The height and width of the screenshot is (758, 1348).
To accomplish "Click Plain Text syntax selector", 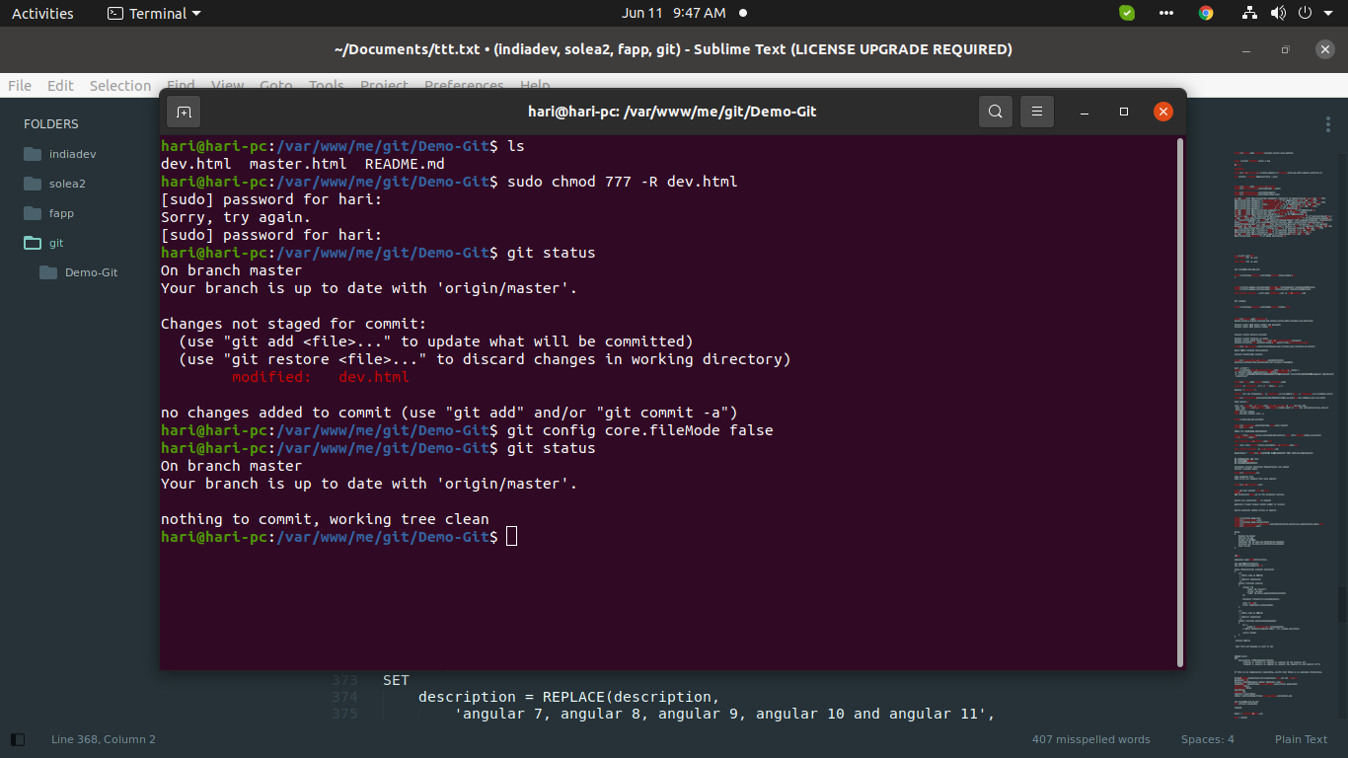I will click(1301, 739).
